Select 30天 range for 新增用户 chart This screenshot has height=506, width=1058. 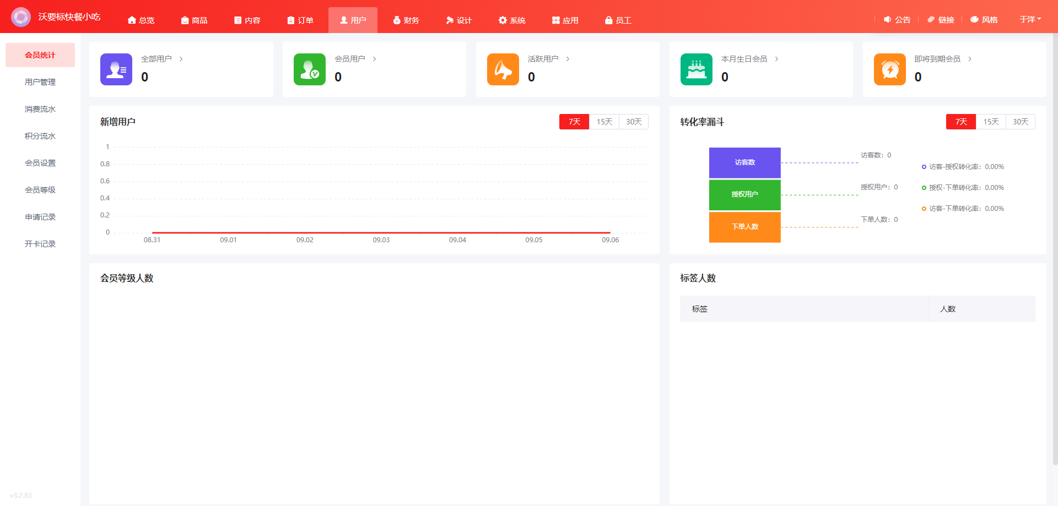tap(634, 122)
